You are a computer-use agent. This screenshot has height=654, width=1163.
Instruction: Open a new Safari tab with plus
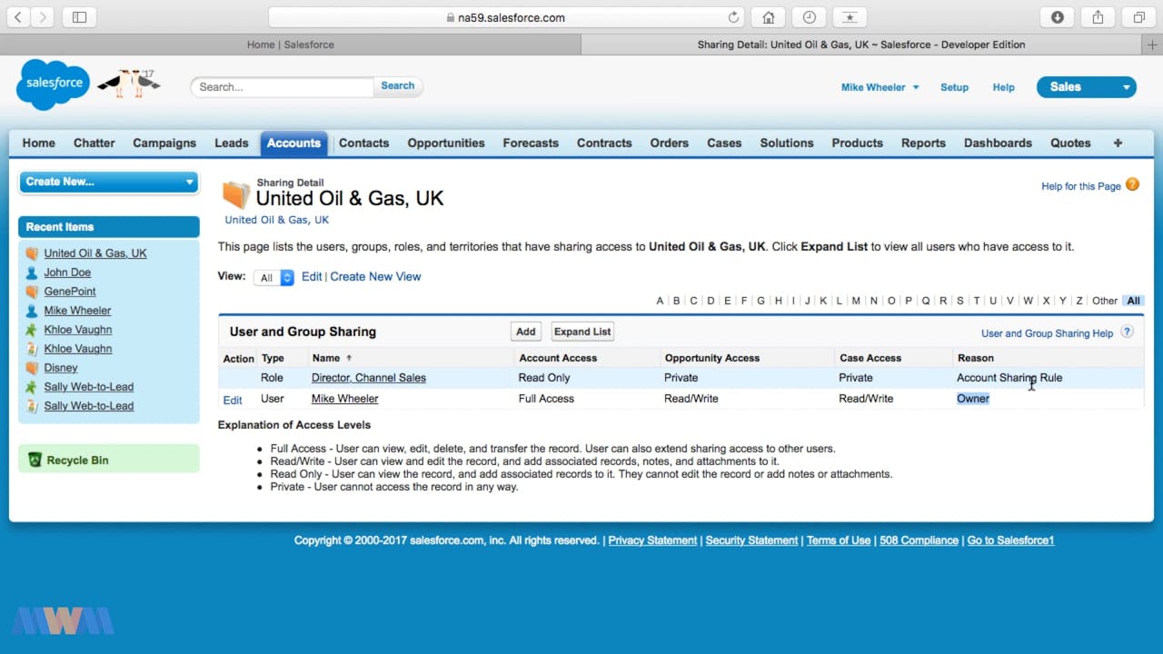(1153, 45)
